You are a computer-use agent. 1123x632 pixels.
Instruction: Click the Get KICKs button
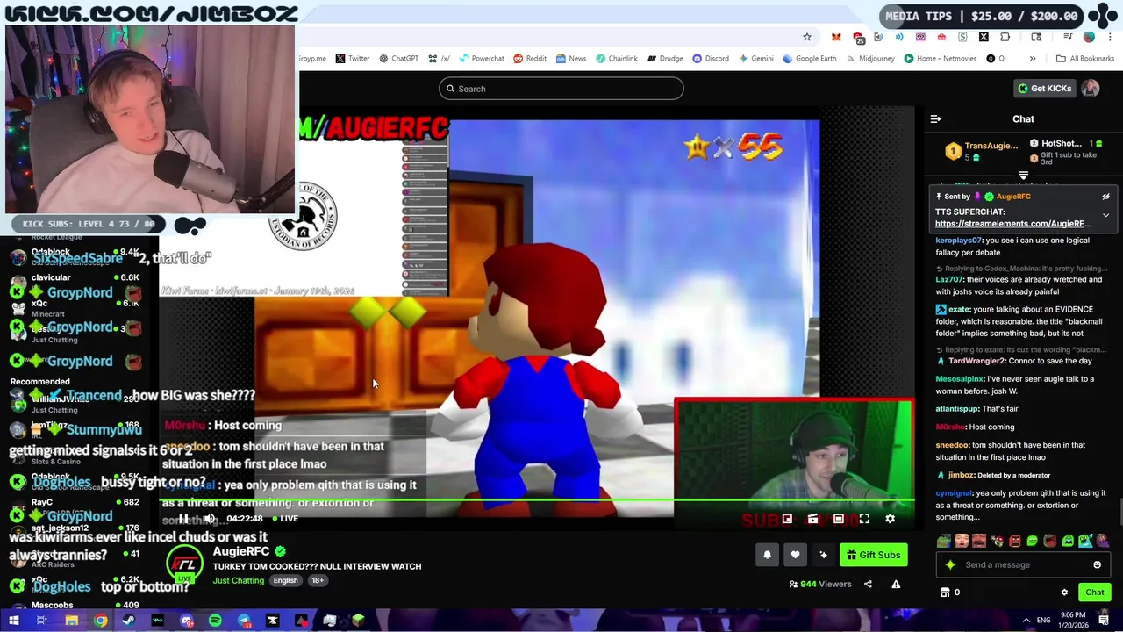pos(1044,89)
